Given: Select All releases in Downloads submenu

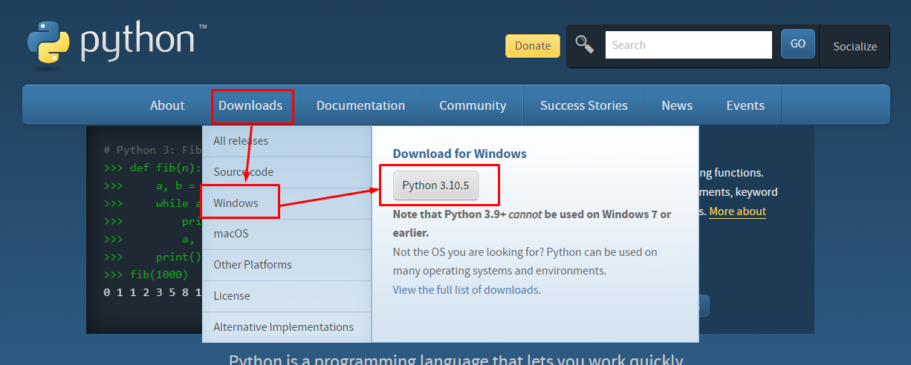Looking at the screenshot, I should tap(287, 141).
